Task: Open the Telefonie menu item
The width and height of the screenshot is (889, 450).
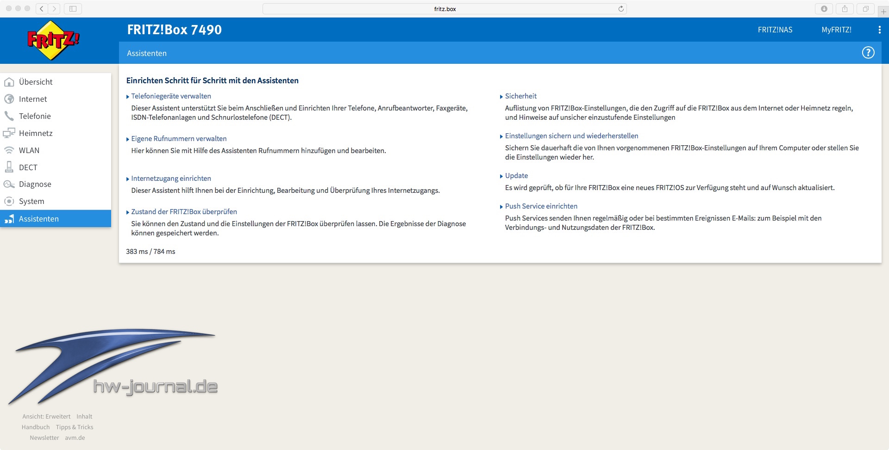Action: click(56, 116)
